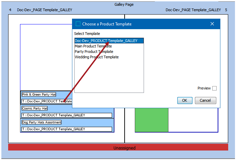Click the green block on page 5

(x=151, y=120)
